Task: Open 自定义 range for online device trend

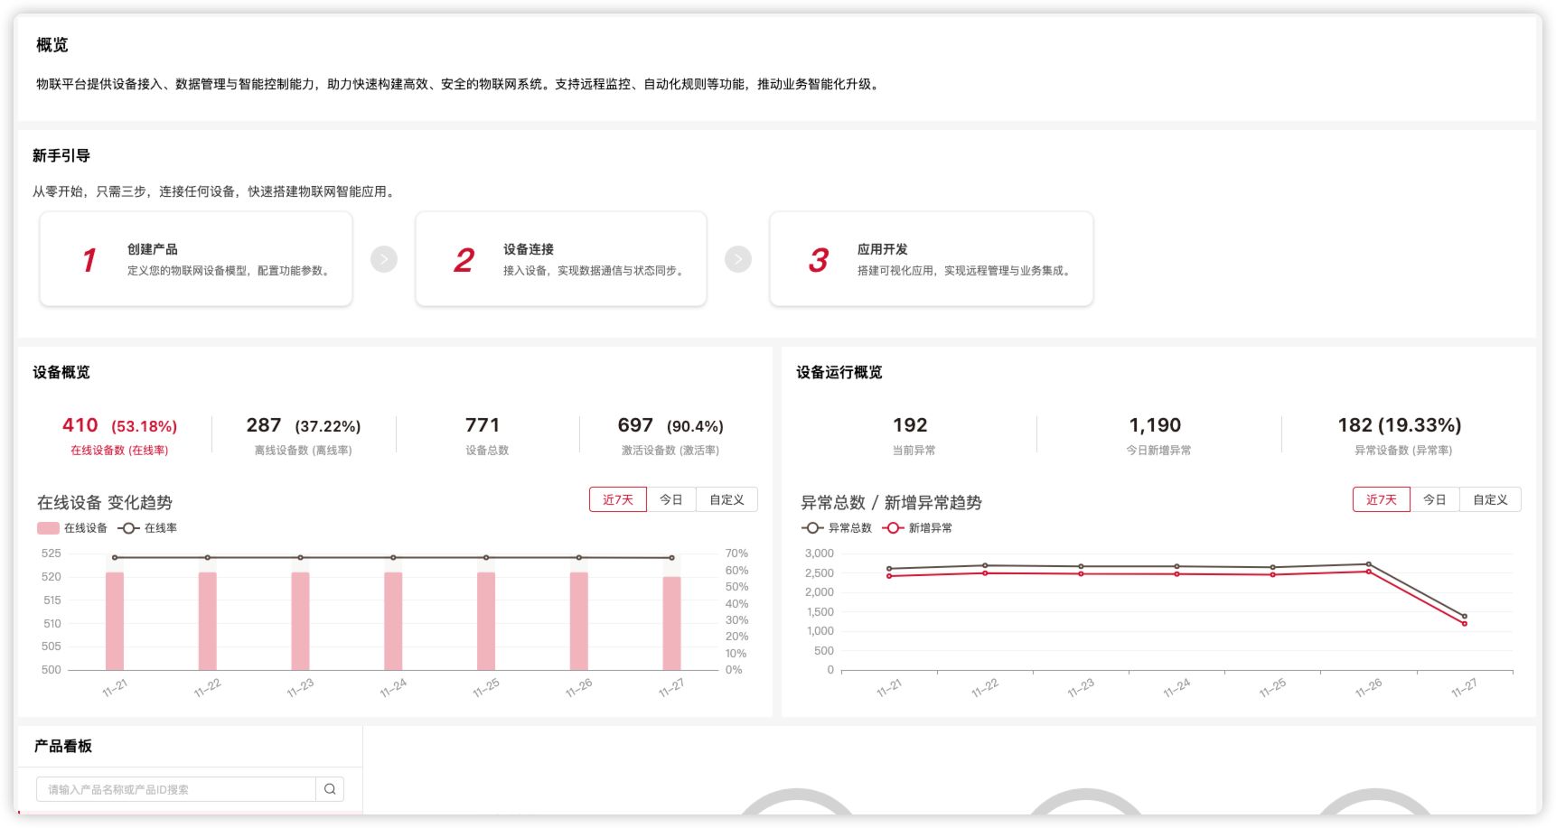Action: pos(726,500)
